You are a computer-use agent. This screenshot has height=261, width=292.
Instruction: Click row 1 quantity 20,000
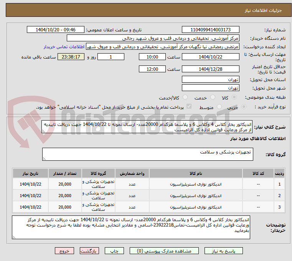tap(65, 184)
